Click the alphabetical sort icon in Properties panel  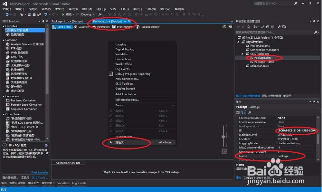tap(243, 112)
